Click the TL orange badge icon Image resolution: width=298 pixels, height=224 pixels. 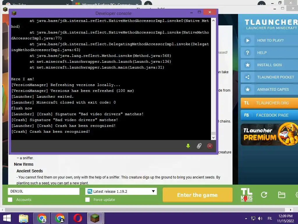(246, 103)
